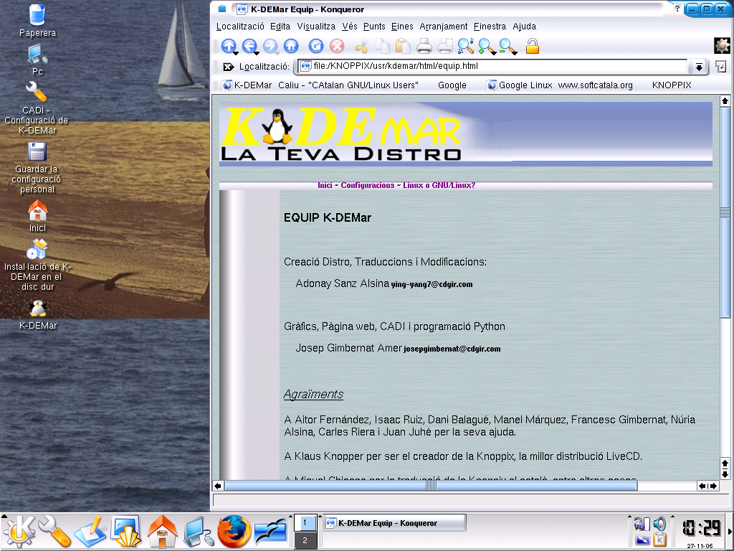Click Guardar la configuració personal desktop icon
734x551 pixels.
tap(37, 168)
